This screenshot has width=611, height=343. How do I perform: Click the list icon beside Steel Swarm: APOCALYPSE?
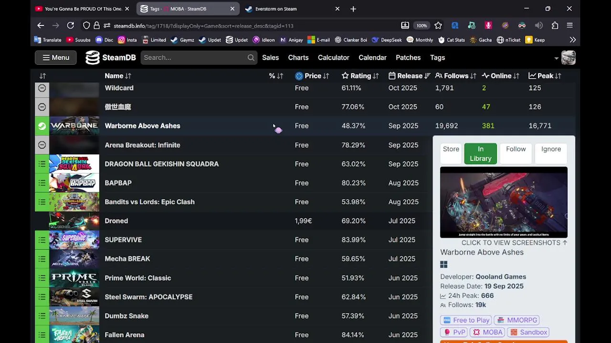(42, 297)
